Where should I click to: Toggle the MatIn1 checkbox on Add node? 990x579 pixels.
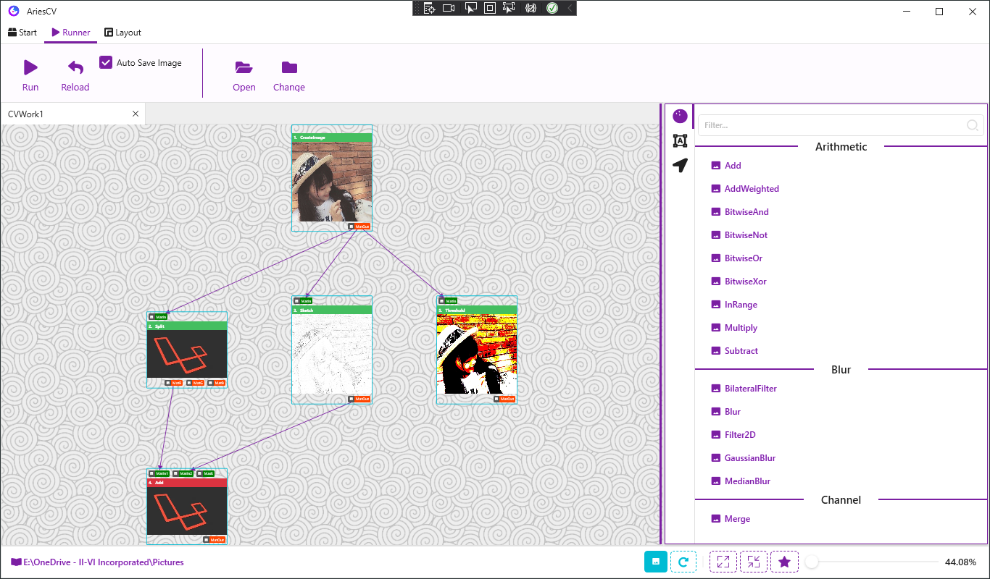[x=151, y=473]
